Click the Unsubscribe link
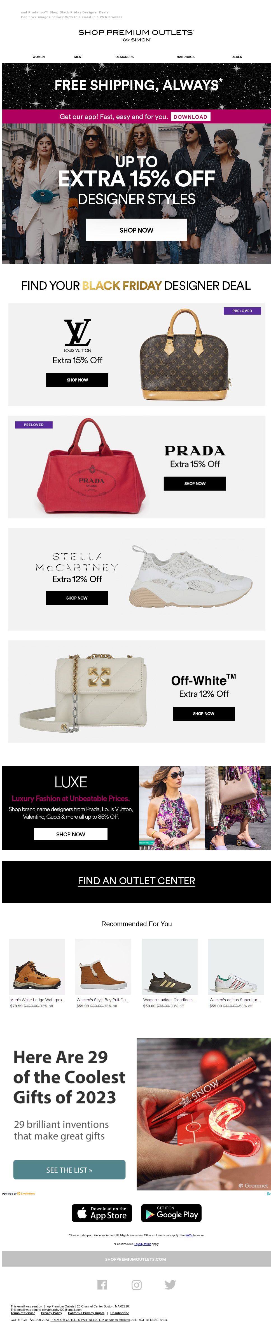Image resolution: width=271 pixels, height=1329 pixels. (119, 1313)
